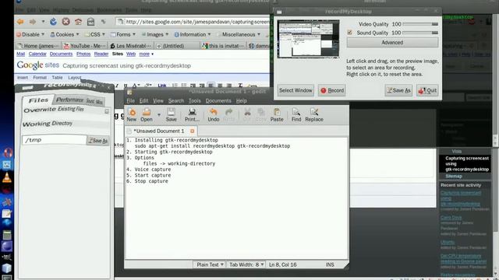The width and height of the screenshot is (499, 280).
Task: Click the gedit Redo icon
Action: point(228,112)
